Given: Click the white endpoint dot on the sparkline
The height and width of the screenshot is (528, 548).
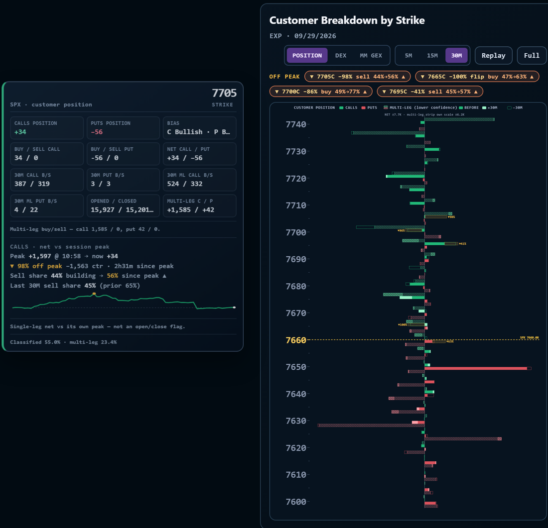Looking at the screenshot, I should pos(234,308).
